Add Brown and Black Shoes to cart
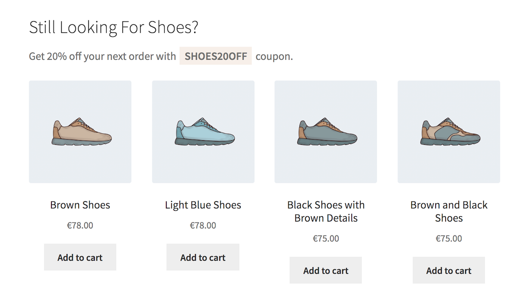 click(449, 271)
